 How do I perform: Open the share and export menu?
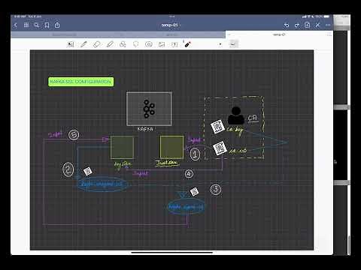point(57,25)
